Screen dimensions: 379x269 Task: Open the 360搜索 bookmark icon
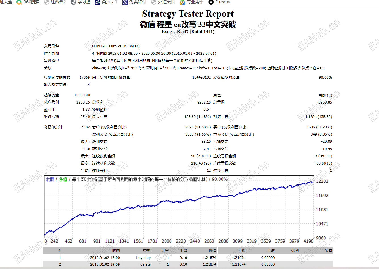(19, 2)
